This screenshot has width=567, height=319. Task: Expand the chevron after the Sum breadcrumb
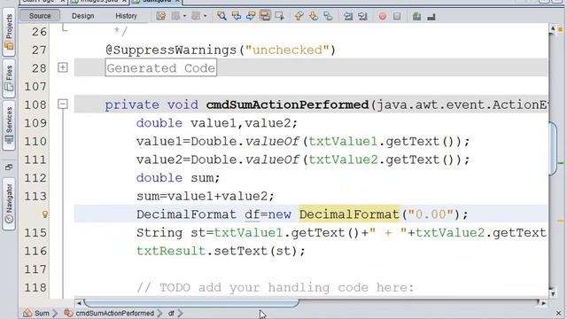(x=55, y=313)
